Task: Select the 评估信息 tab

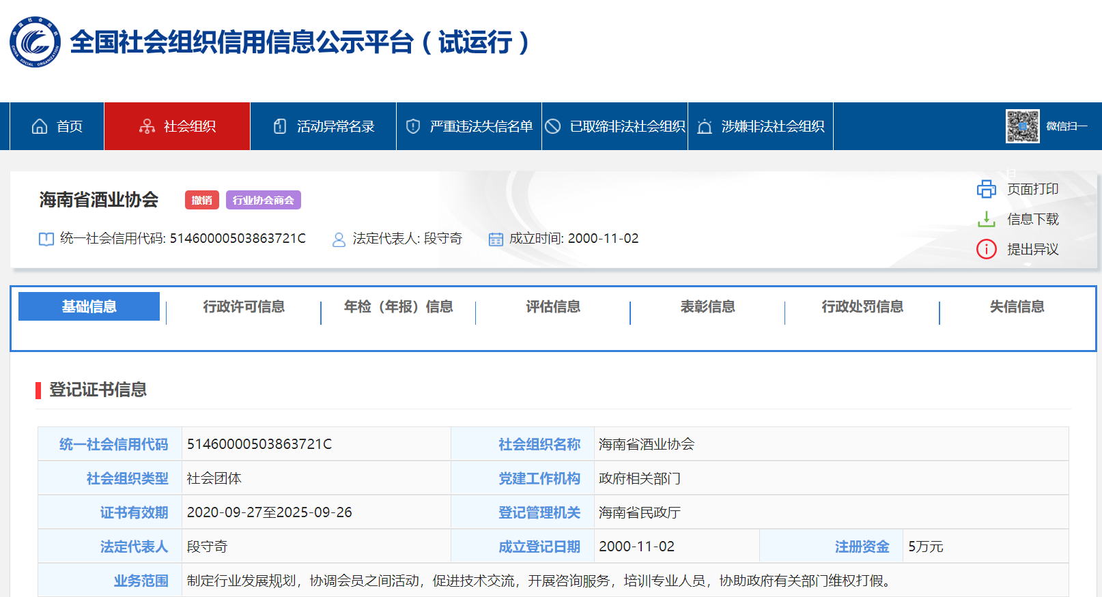Action: pos(553,307)
